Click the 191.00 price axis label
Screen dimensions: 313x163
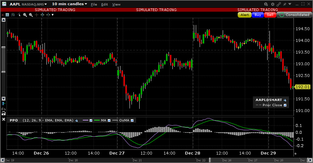coord(303,110)
